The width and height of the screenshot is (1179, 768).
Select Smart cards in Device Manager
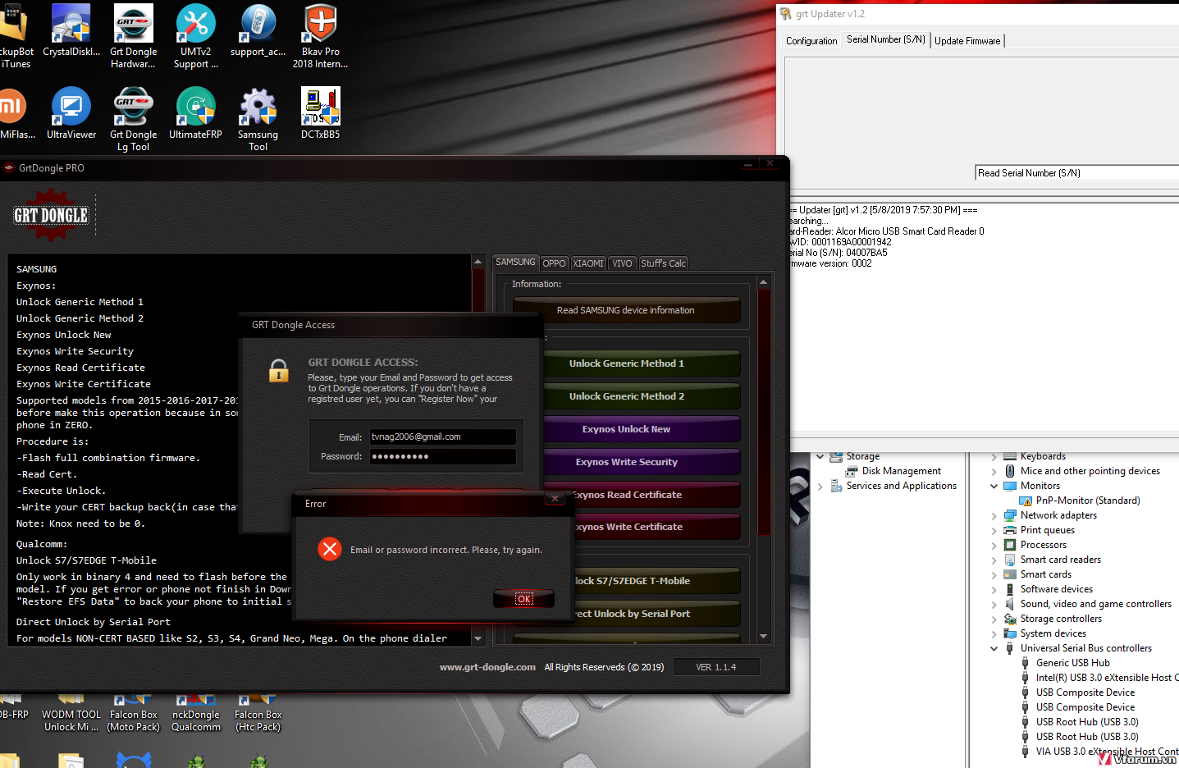pyautogui.click(x=1045, y=574)
